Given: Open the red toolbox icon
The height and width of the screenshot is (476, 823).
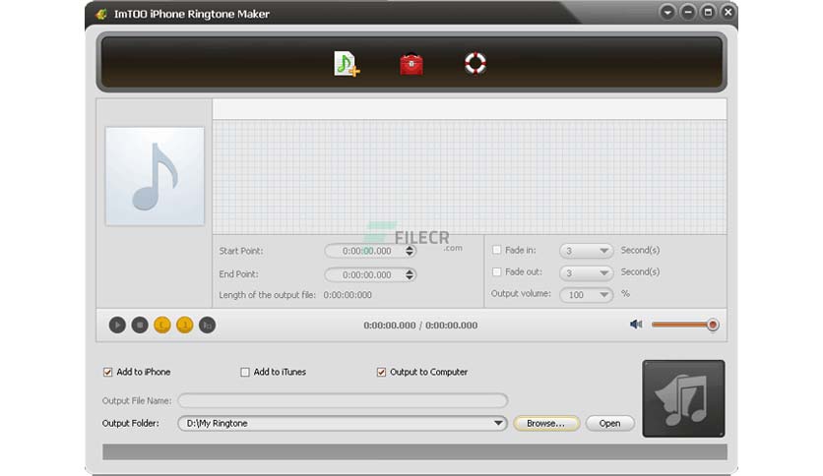Looking at the screenshot, I should 411,65.
